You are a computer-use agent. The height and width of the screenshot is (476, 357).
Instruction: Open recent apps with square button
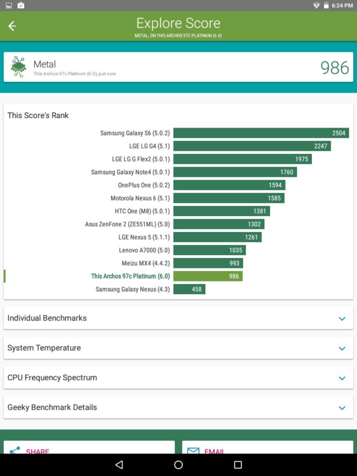(237, 465)
